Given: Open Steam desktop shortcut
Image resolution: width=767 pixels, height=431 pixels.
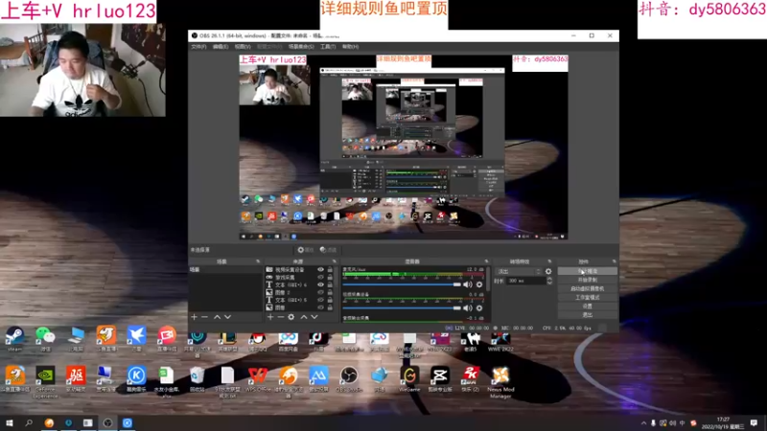Looking at the screenshot, I should [x=14, y=339].
